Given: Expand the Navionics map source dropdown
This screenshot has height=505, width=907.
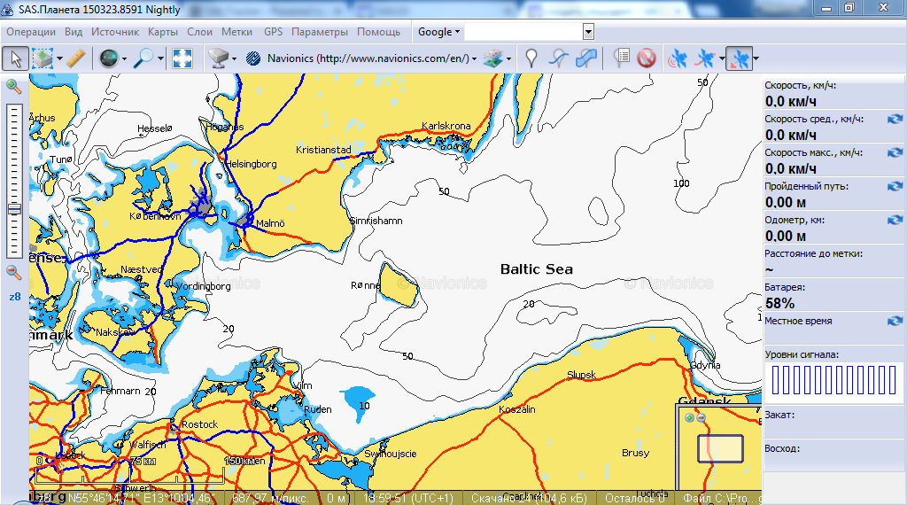Looking at the screenshot, I should point(475,58).
